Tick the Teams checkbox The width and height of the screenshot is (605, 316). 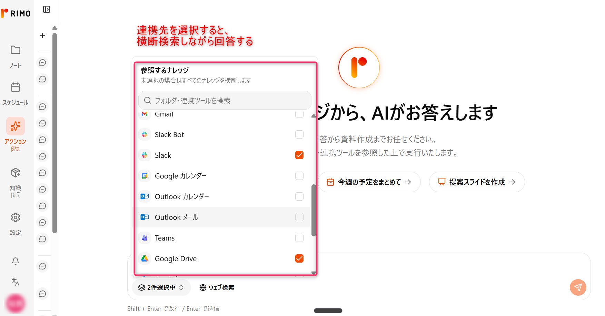[299, 238]
